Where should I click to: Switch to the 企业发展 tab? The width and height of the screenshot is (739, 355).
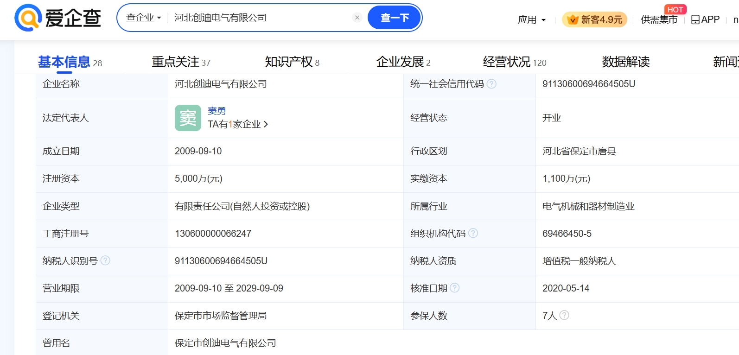coord(403,62)
